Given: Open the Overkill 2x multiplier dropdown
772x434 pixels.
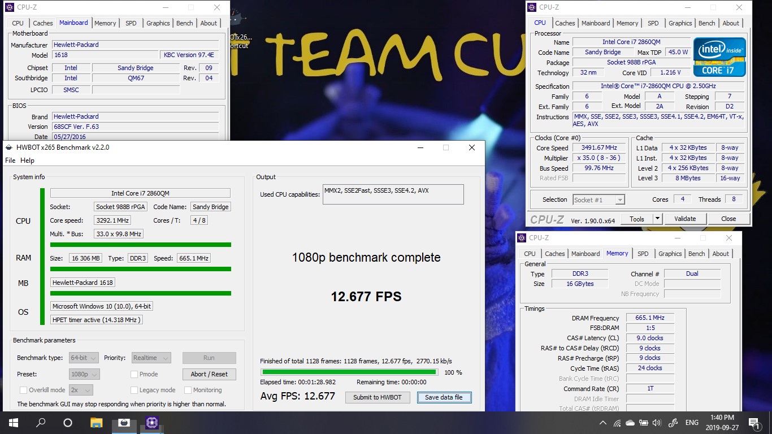Looking at the screenshot, I should [x=81, y=390].
